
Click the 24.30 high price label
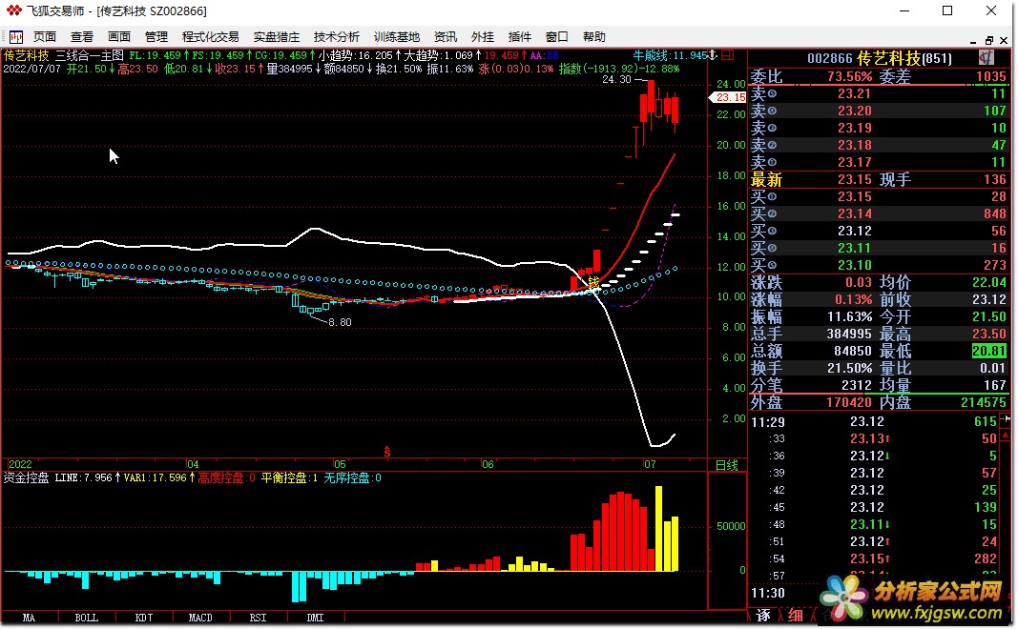click(616, 79)
